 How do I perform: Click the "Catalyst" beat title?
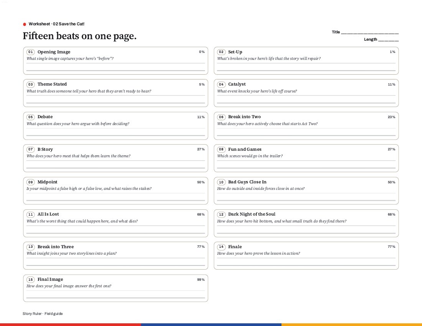pyautogui.click(x=237, y=84)
